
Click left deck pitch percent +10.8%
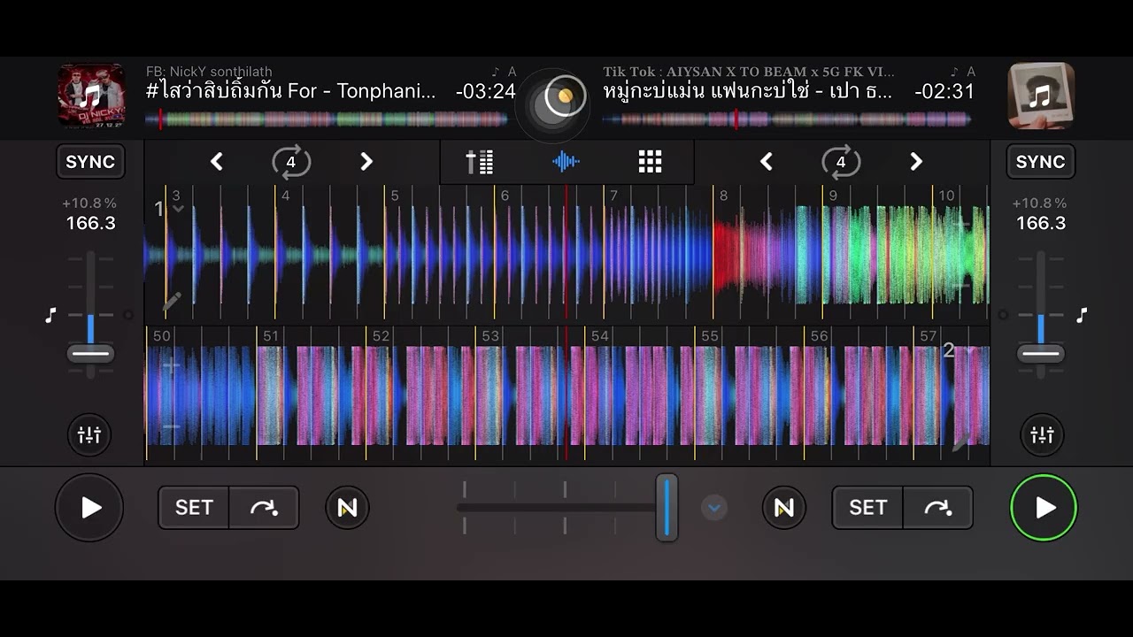(89, 203)
